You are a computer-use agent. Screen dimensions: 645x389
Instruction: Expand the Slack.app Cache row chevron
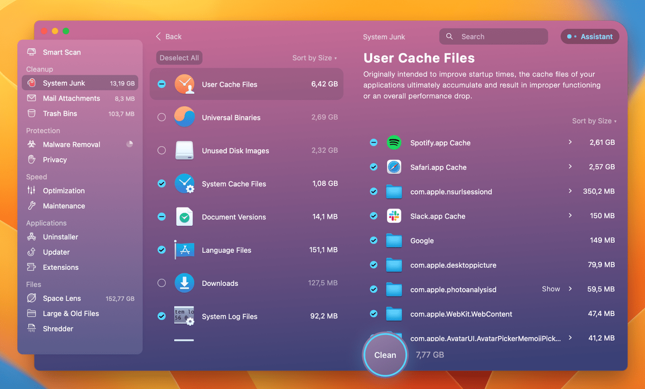click(x=570, y=215)
